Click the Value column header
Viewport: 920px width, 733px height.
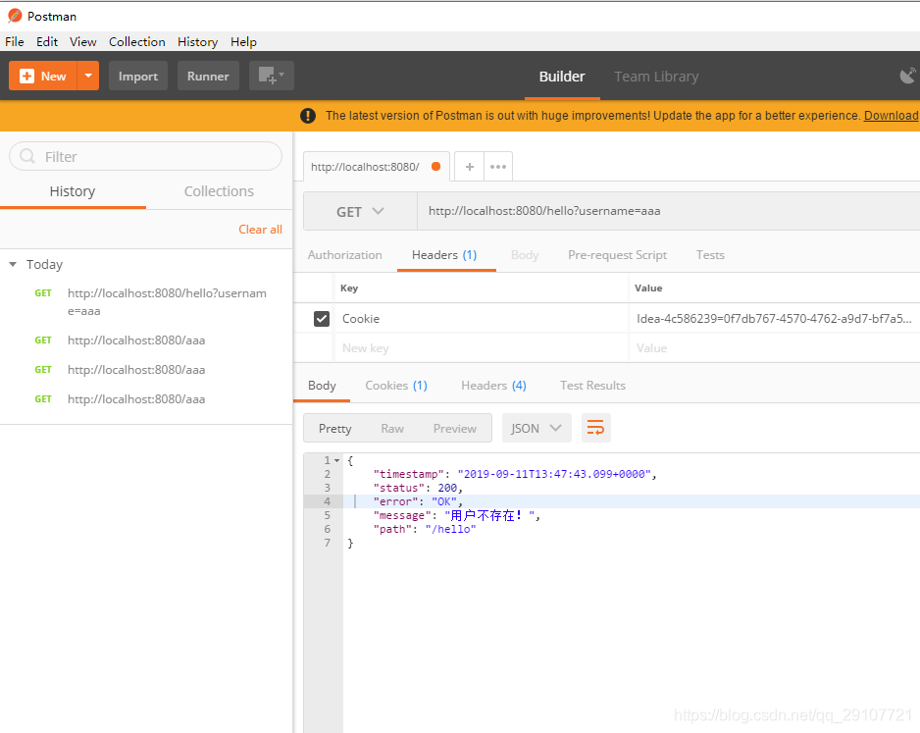648,288
